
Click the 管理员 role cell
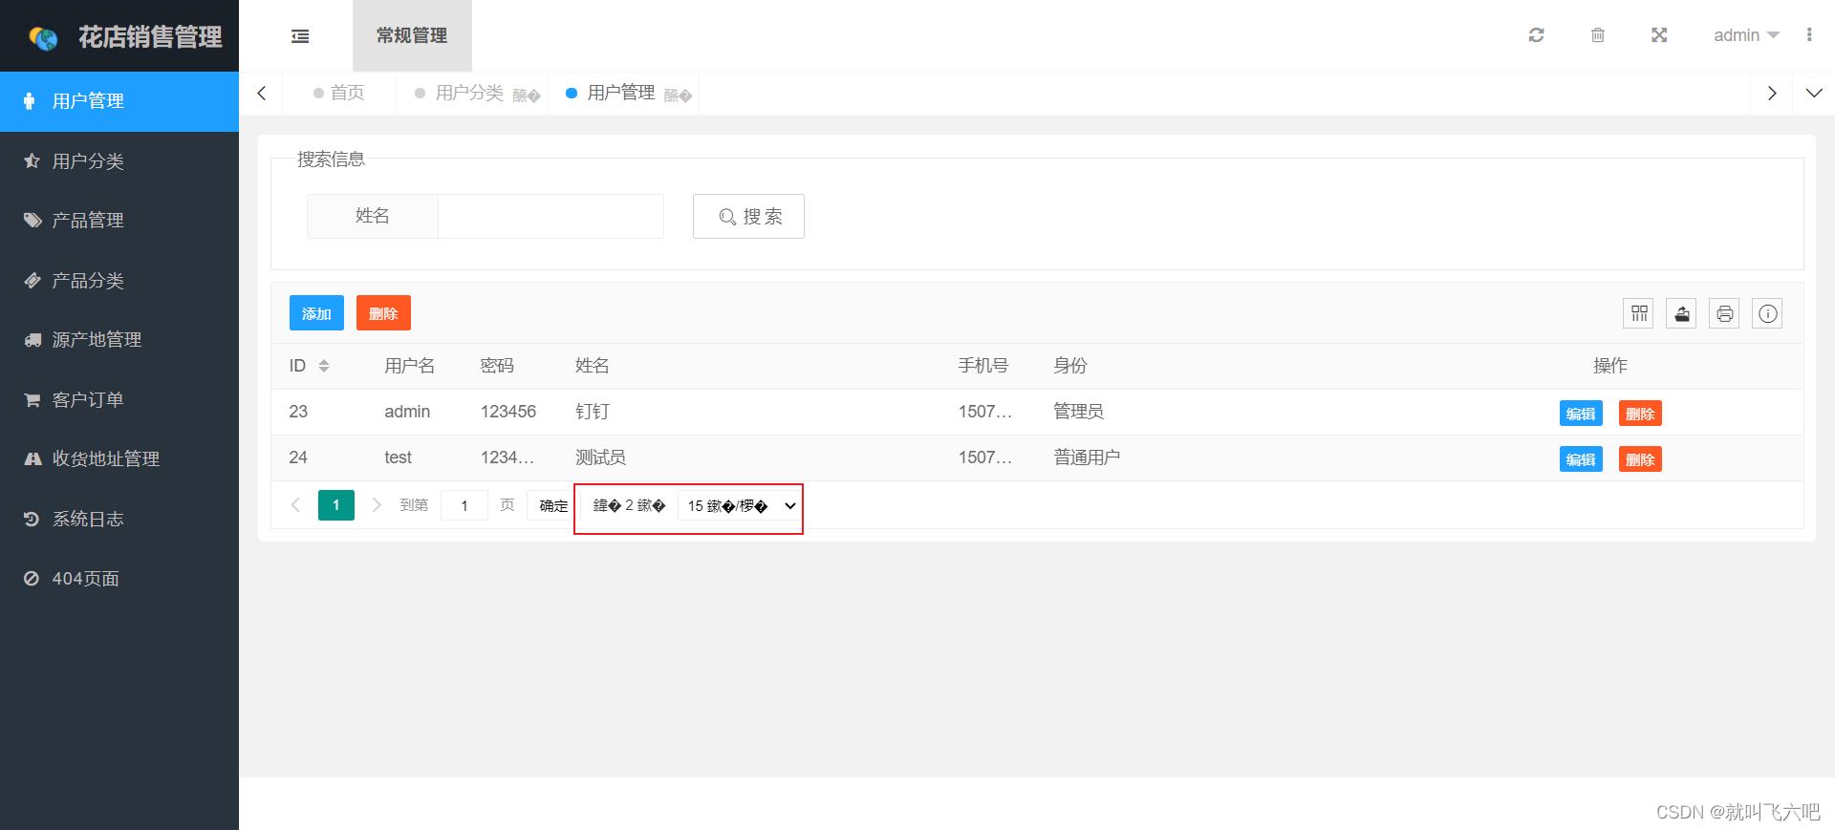[x=1079, y=412]
